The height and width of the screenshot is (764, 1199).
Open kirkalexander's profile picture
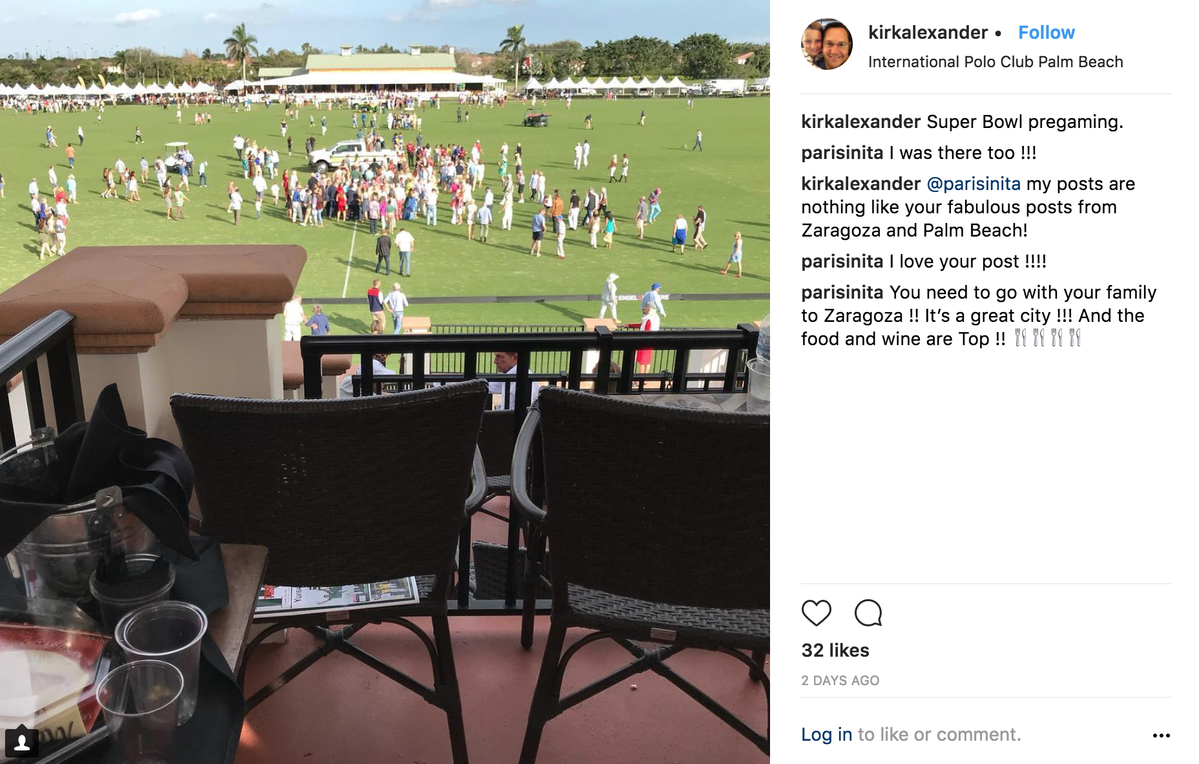[x=827, y=44]
